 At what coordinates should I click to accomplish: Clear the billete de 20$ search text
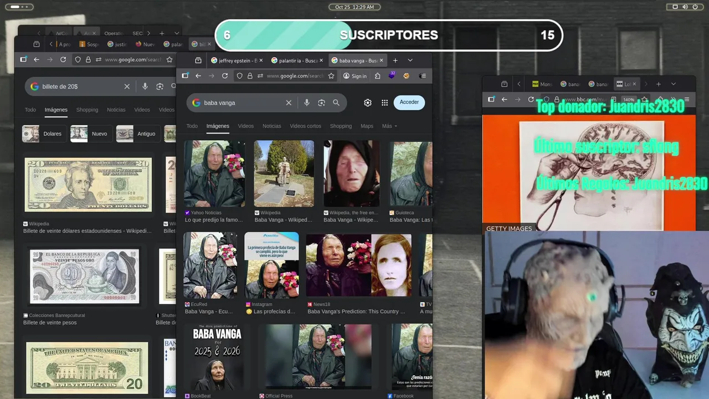point(127,86)
